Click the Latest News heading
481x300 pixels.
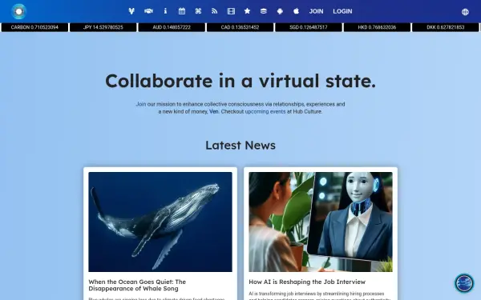point(240,145)
